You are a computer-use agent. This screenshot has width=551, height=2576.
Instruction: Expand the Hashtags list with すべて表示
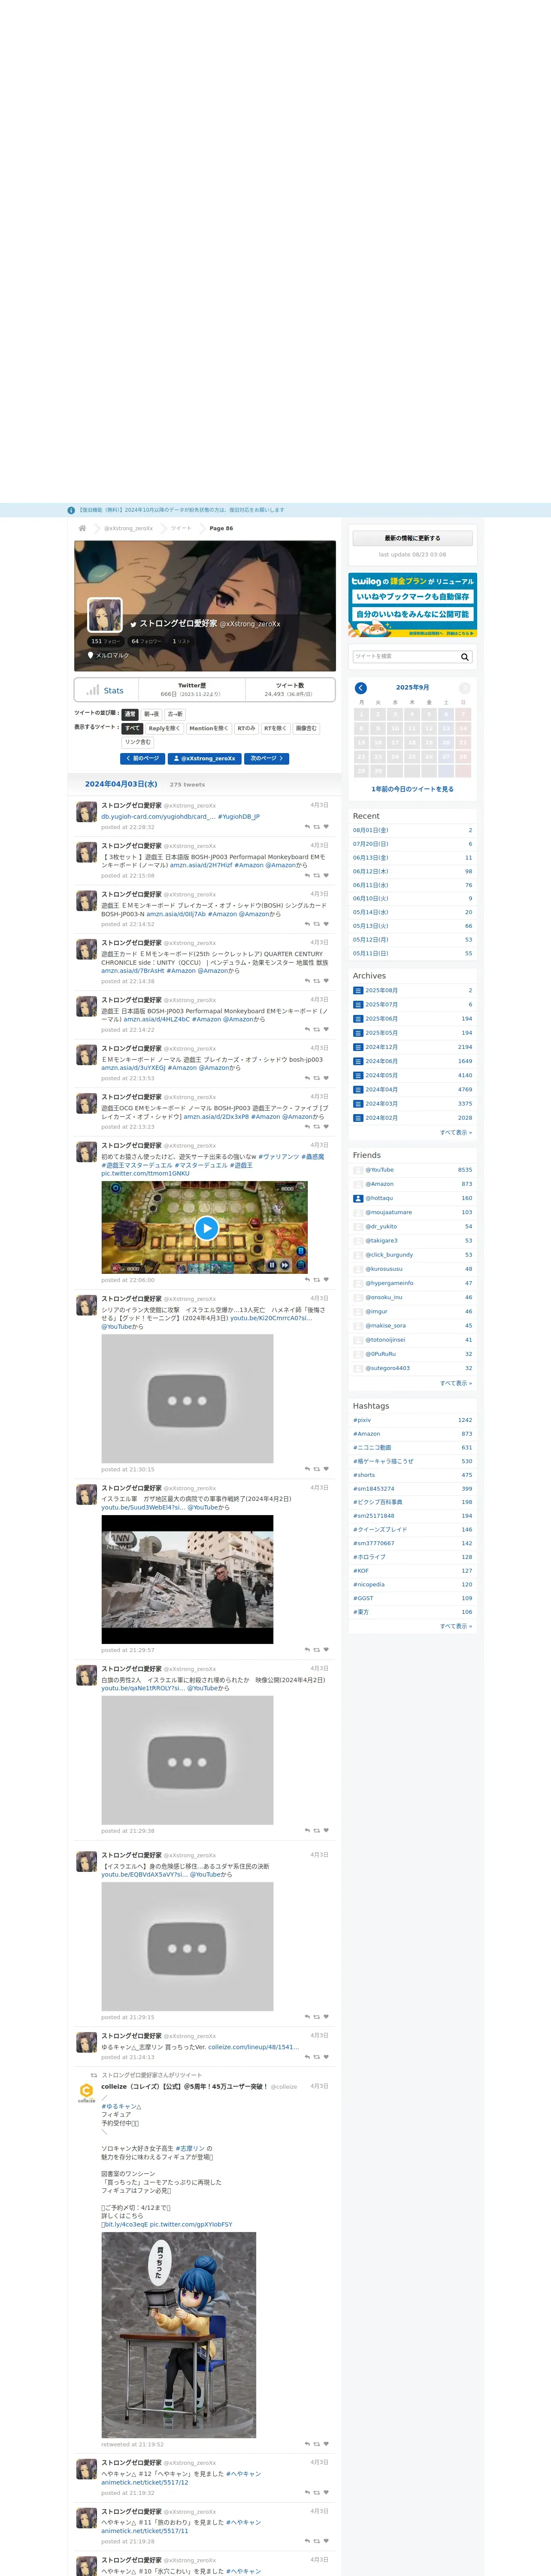point(456,1626)
